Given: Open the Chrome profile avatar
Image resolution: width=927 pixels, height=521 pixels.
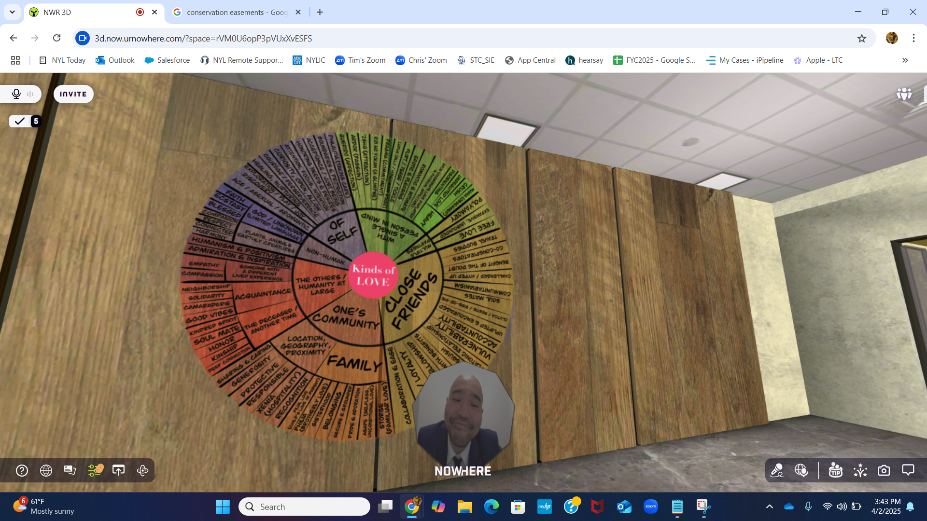Looking at the screenshot, I should [x=892, y=38].
